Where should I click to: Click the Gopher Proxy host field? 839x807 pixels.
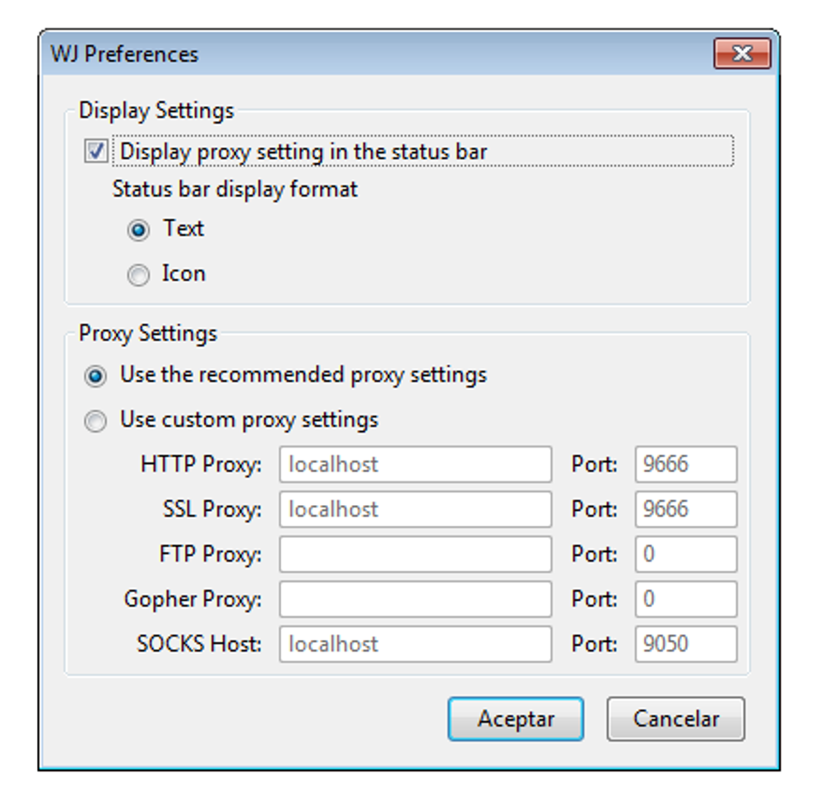pos(415,600)
